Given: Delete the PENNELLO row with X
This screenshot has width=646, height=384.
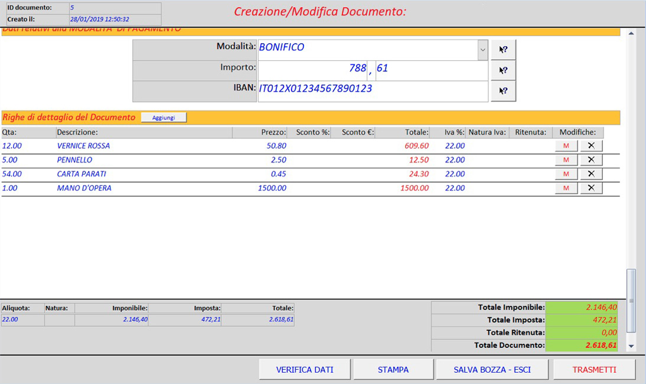Looking at the screenshot, I should click(x=591, y=160).
